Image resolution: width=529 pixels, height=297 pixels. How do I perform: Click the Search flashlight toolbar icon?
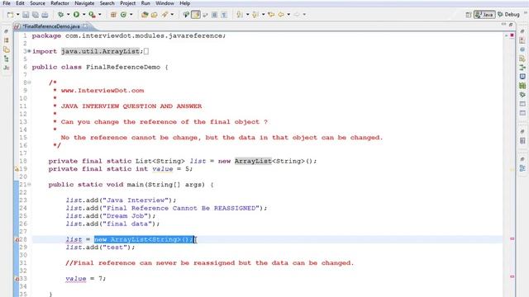[164, 15]
